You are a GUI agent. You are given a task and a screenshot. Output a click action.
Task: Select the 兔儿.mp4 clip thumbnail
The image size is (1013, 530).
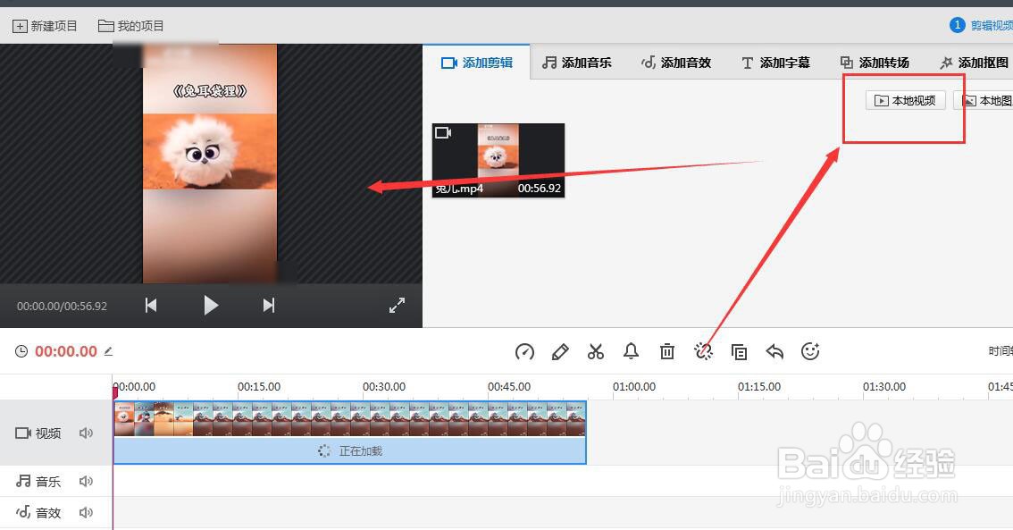pos(498,160)
